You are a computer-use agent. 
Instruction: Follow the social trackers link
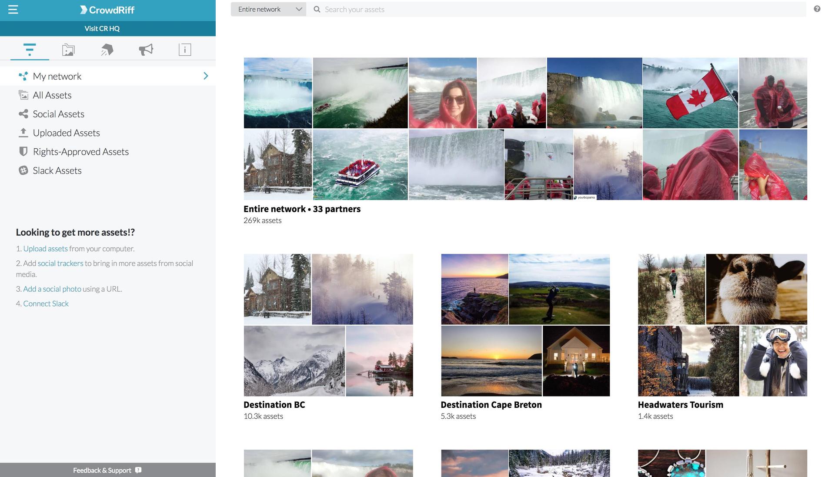coord(60,263)
